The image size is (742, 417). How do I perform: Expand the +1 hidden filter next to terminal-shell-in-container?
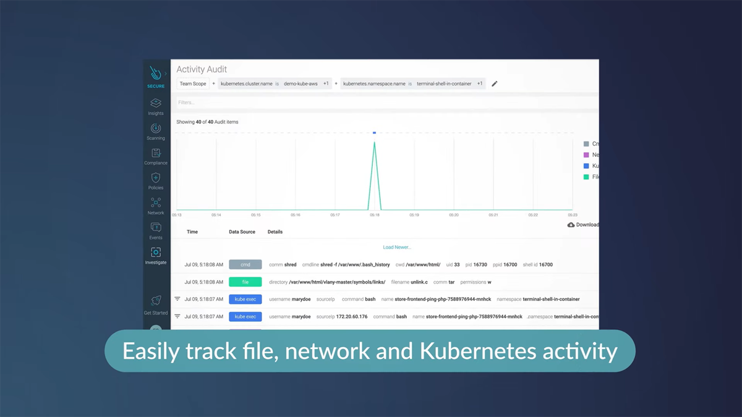point(480,83)
